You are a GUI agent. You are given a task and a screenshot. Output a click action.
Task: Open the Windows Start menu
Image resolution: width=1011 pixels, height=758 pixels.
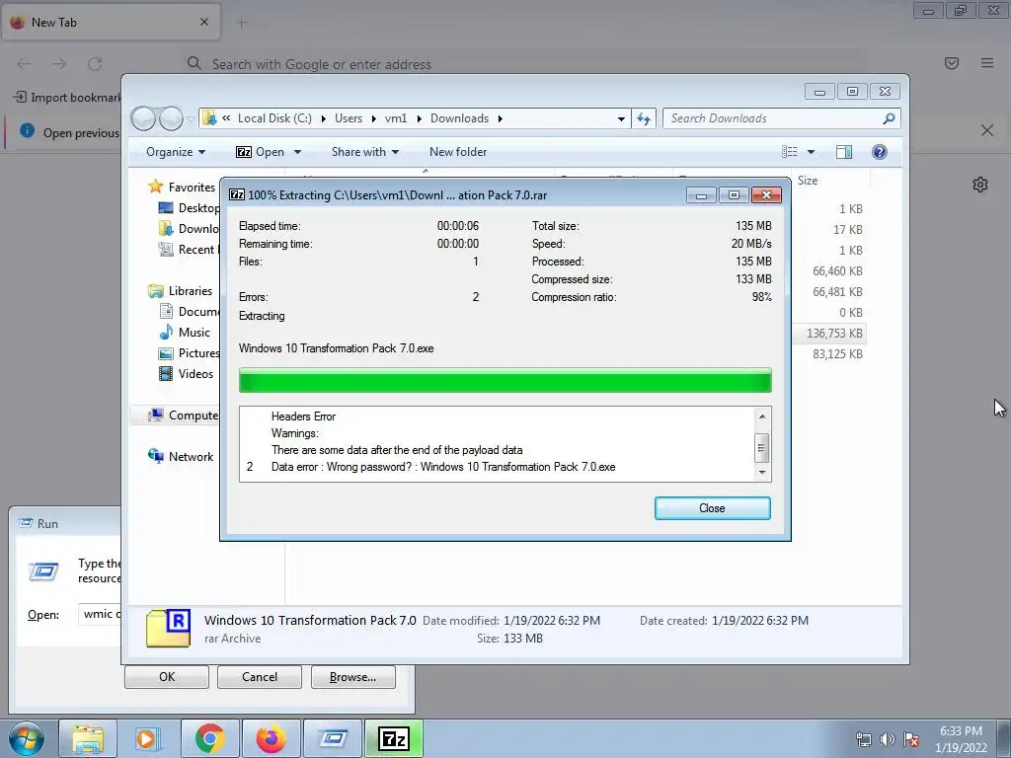[x=27, y=738]
